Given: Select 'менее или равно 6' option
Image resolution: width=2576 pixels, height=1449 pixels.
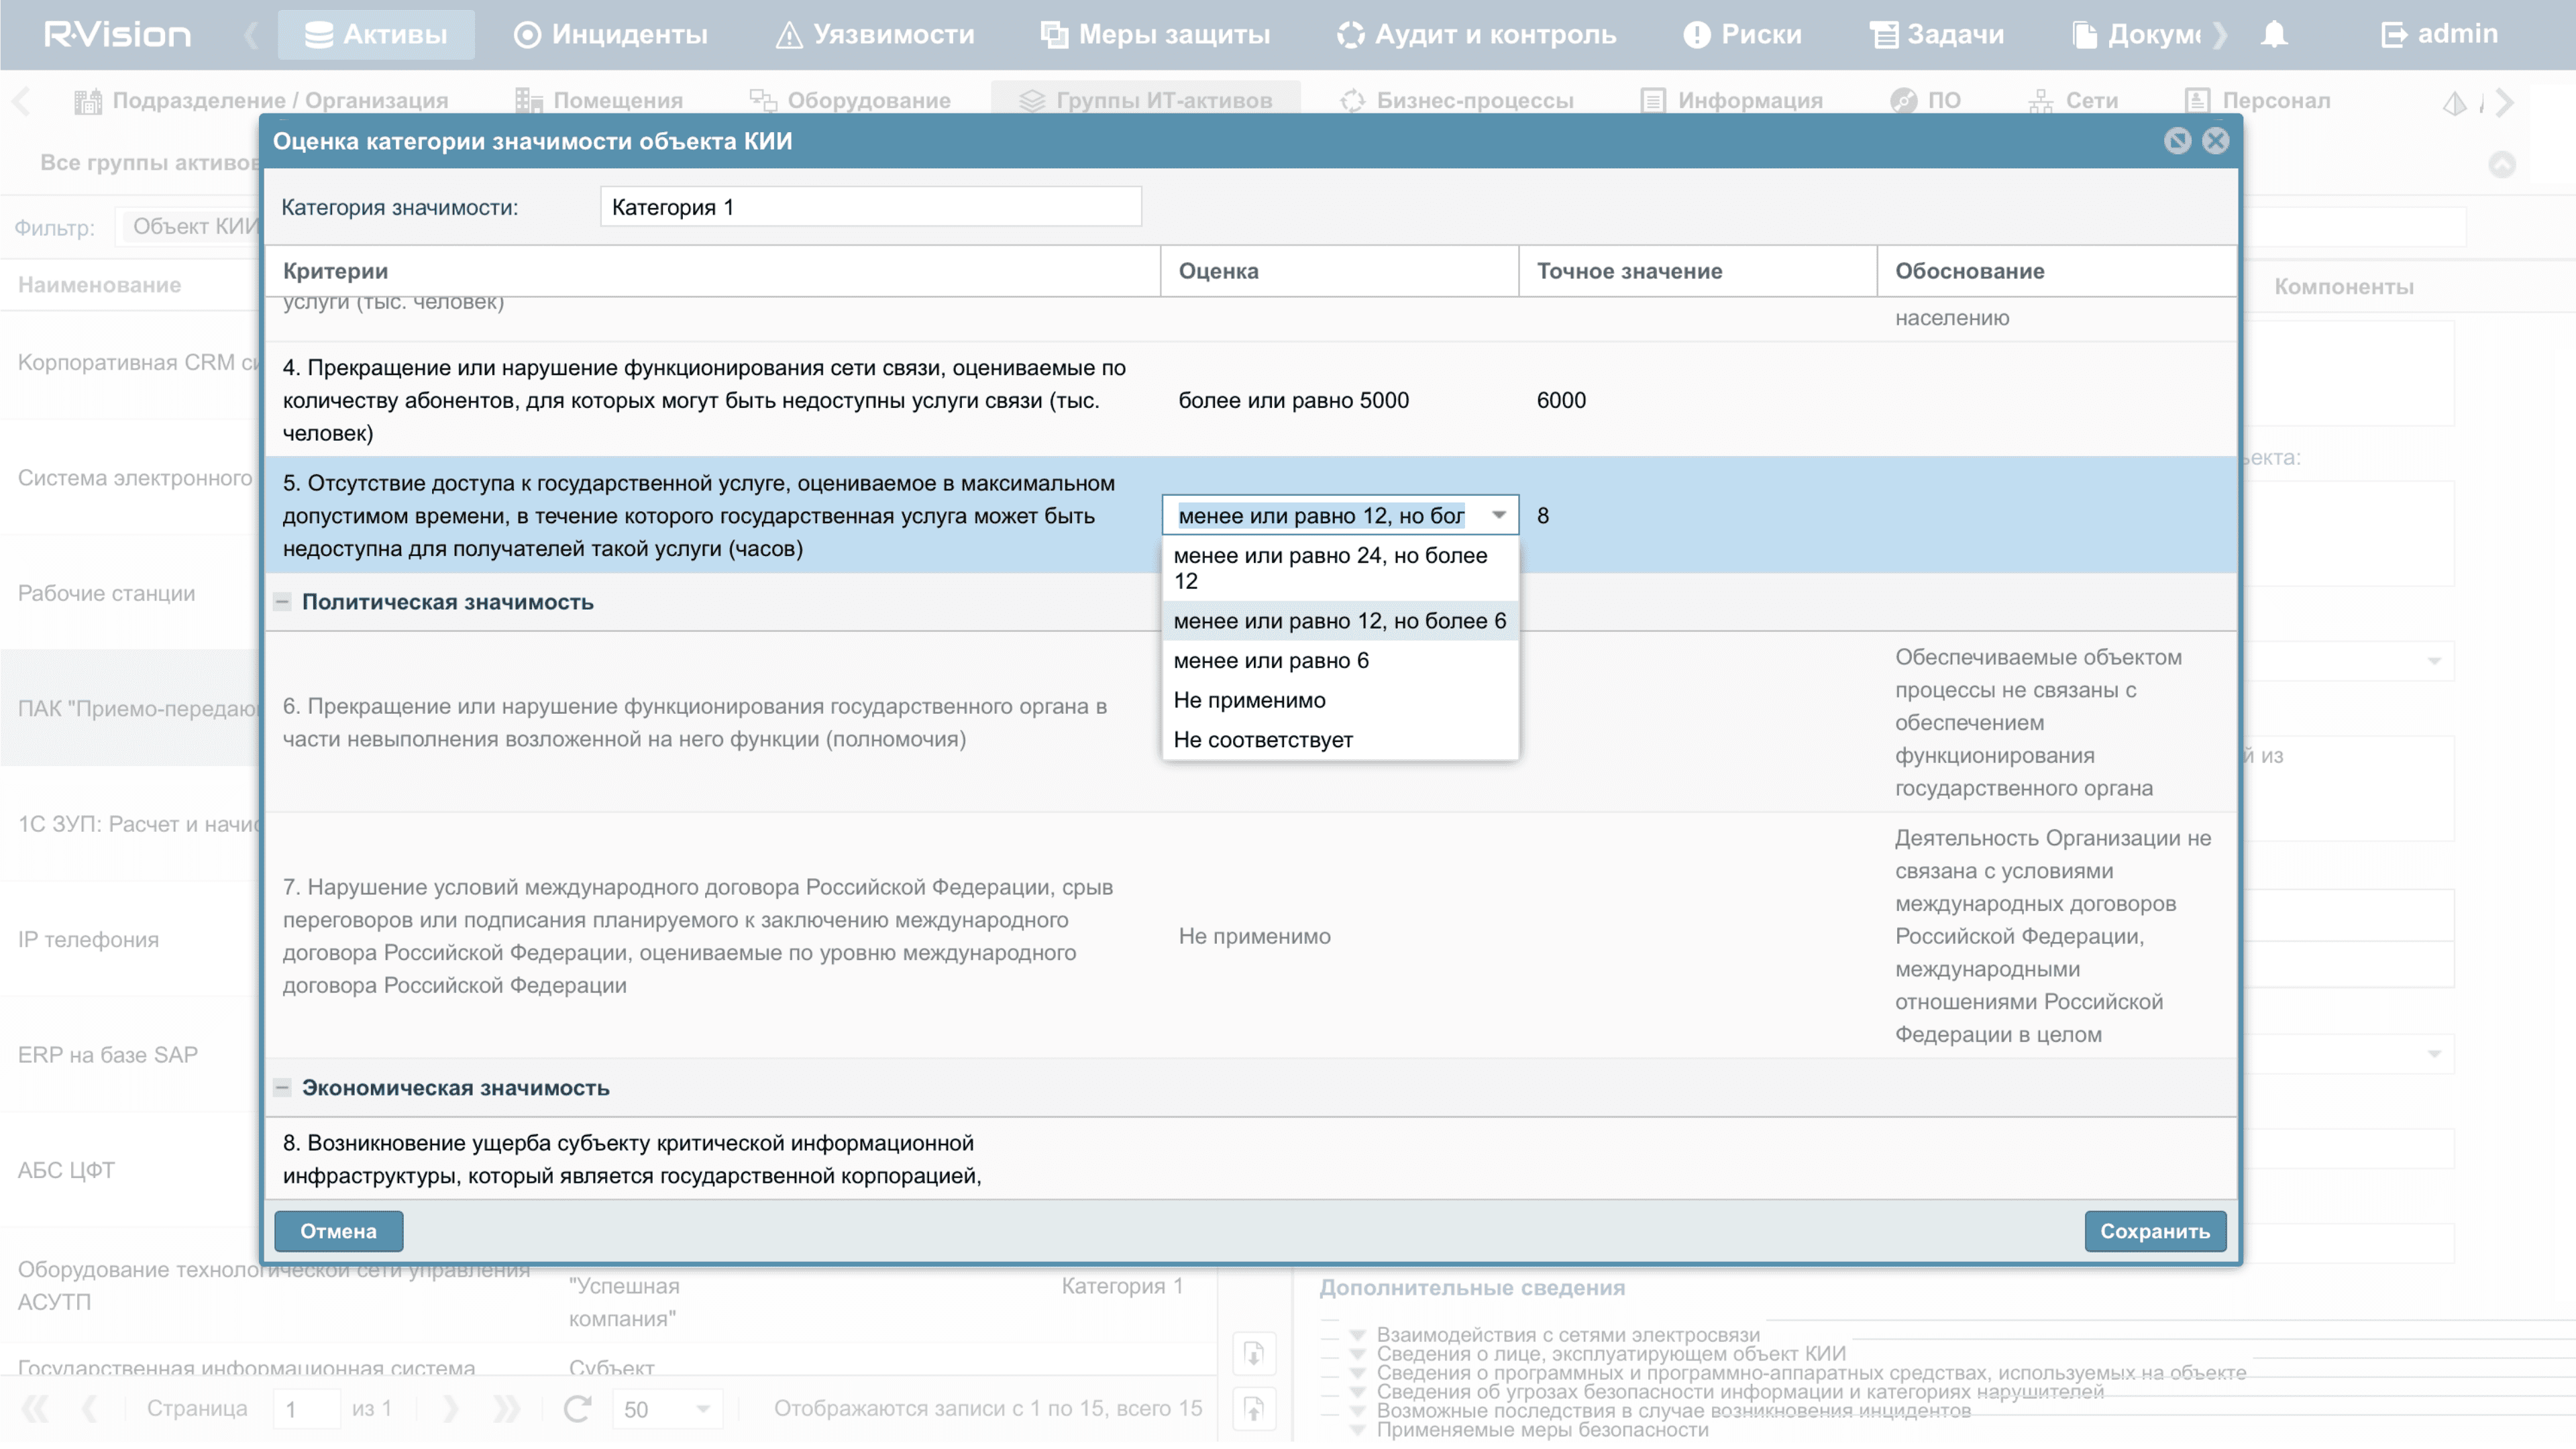Looking at the screenshot, I should 1340,660.
